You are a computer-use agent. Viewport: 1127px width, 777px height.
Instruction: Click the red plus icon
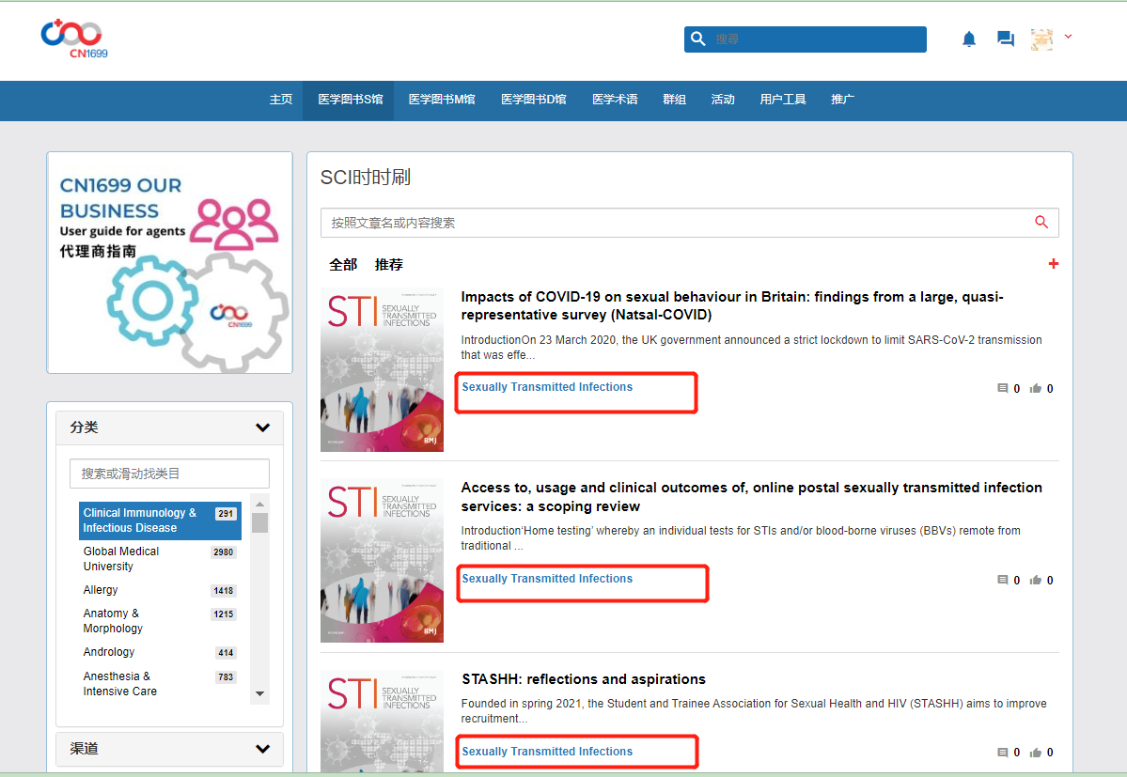(x=1053, y=264)
